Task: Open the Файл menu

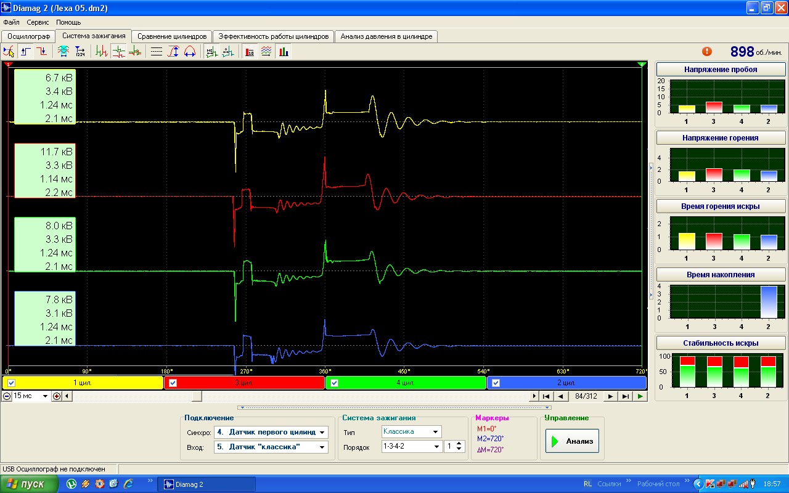Action: pyautogui.click(x=11, y=22)
